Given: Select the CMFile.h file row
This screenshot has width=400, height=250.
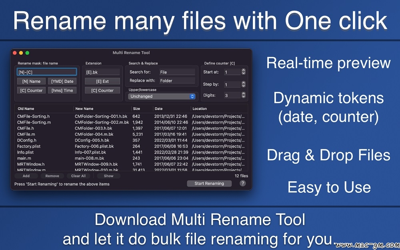Looking at the screenshot, I should tap(131, 128).
